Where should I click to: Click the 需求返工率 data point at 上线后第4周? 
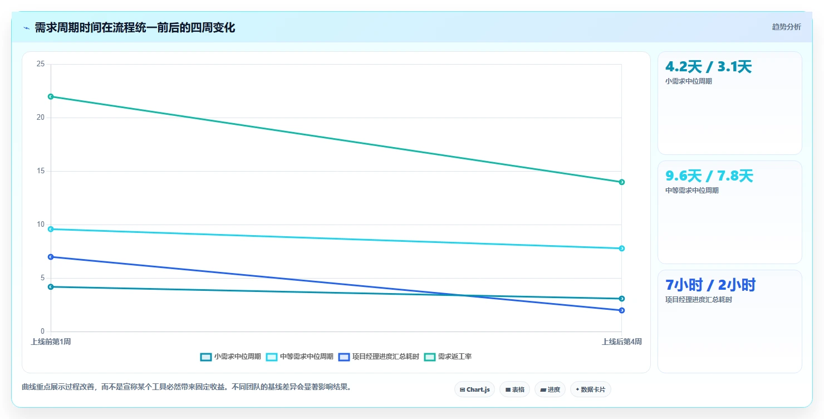click(x=622, y=182)
